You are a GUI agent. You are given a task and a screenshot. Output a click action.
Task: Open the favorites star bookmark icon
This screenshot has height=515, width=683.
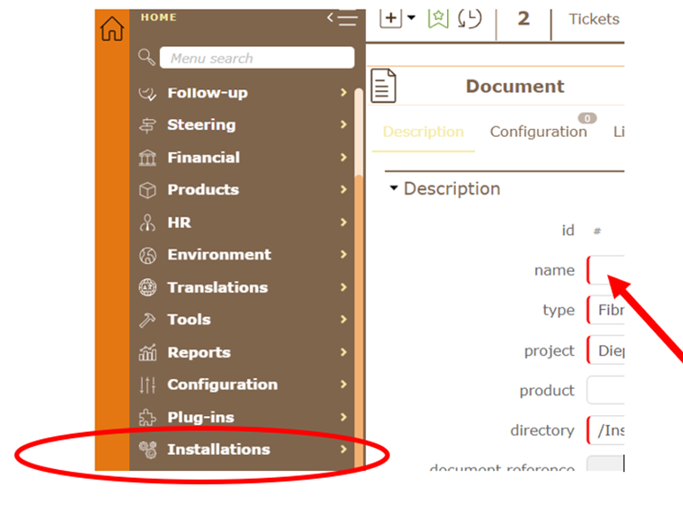coord(438,19)
